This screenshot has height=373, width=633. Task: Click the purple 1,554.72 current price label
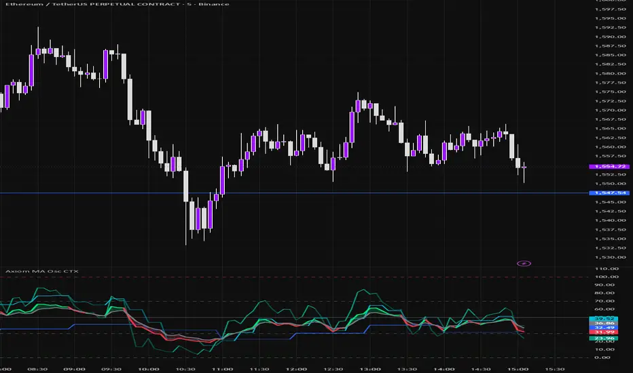click(x=609, y=167)
